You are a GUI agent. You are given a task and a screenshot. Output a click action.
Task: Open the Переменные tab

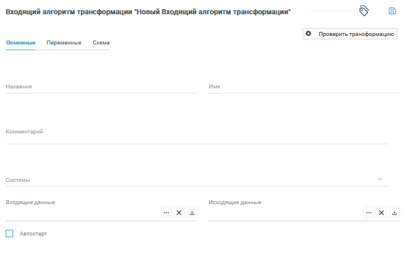coord(63,43)
